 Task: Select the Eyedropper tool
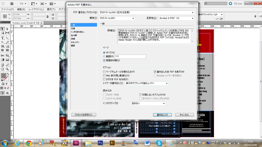click(x=7, y=65)
